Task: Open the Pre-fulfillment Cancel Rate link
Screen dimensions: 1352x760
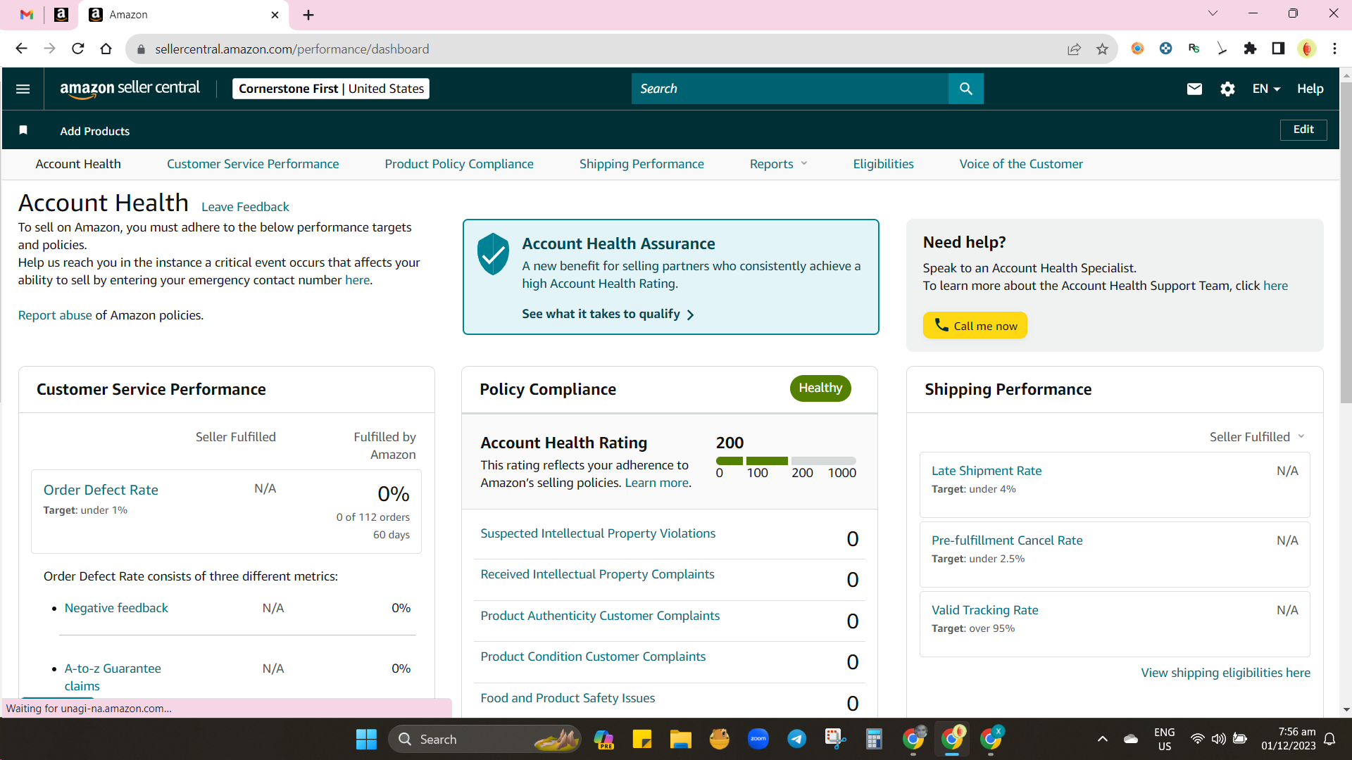Action: click(x=1007, y=540)
